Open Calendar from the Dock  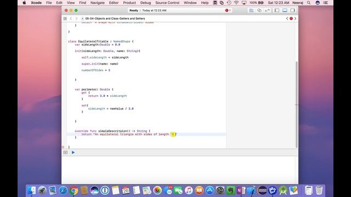pyautogui.click(x=126, y=190)
